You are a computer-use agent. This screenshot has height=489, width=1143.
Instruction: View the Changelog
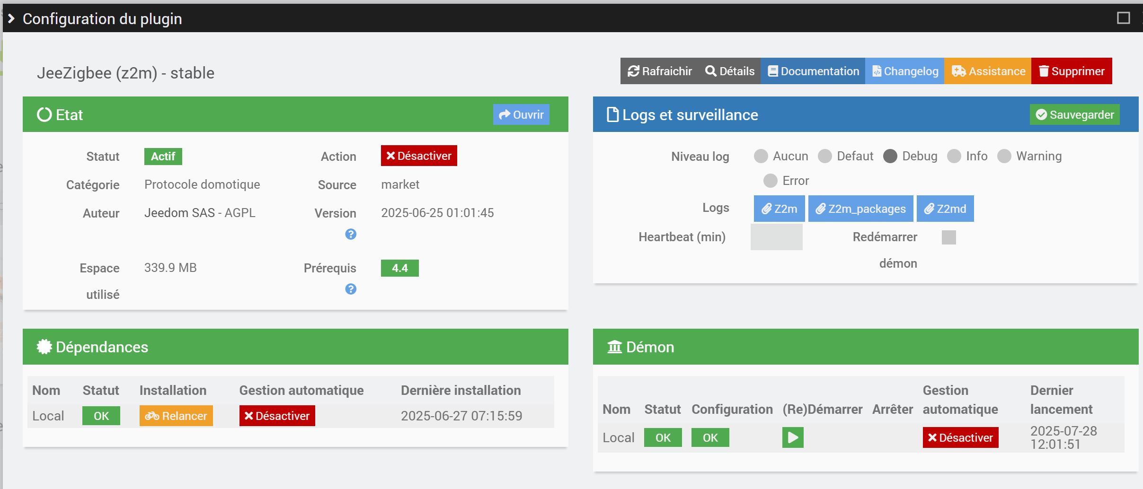(x=904, y=71)
